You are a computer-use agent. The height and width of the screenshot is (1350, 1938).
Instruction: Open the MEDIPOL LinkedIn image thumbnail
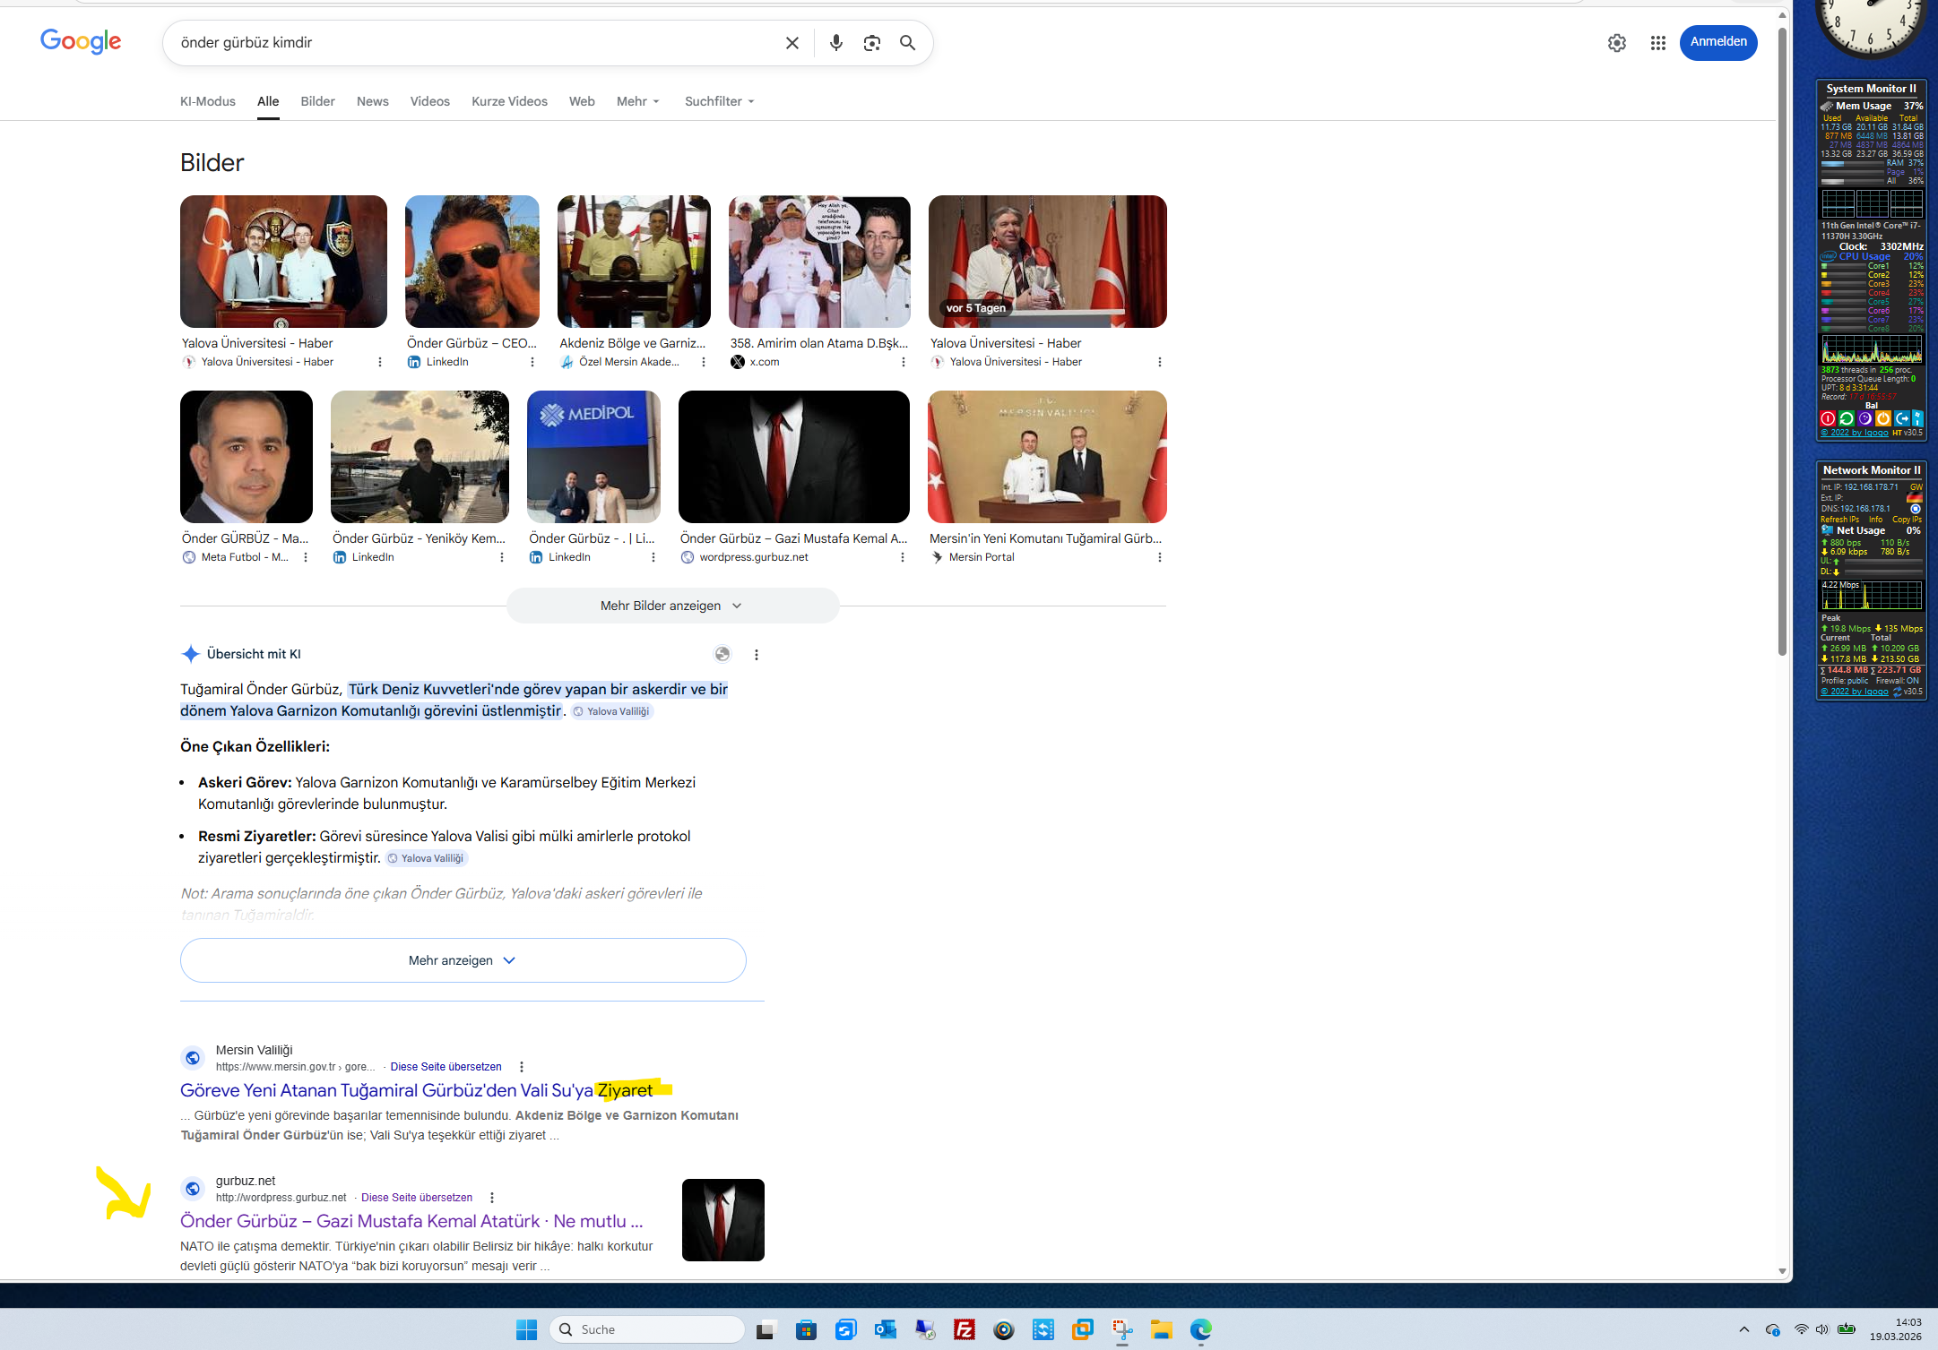point(593,457)
